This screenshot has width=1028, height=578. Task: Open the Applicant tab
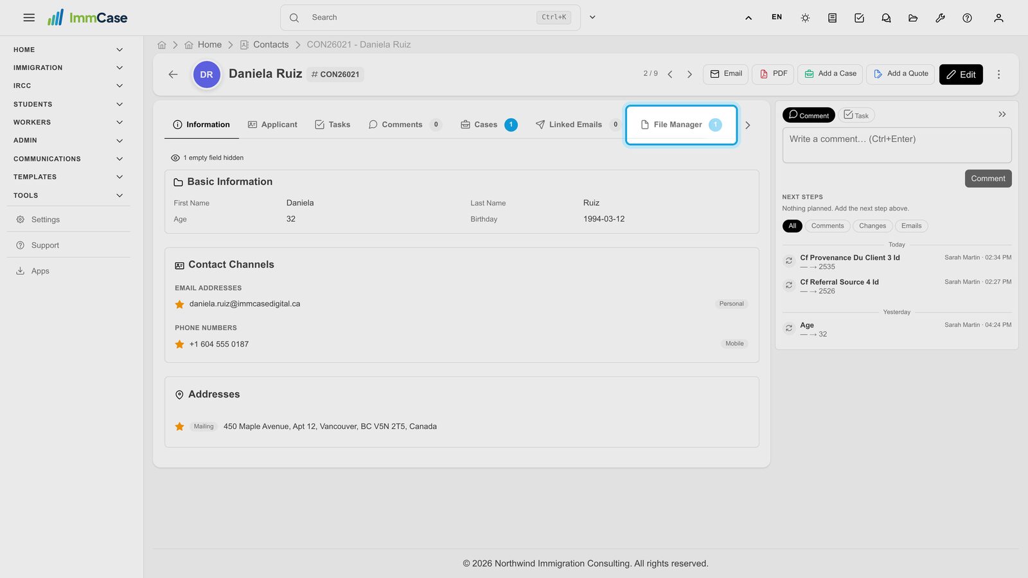272,125
